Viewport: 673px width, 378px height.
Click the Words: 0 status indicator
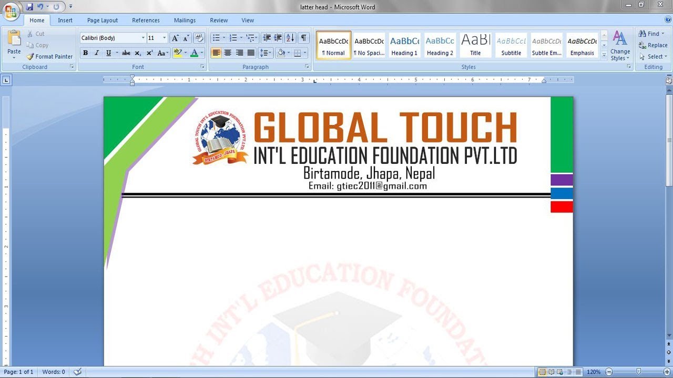click(54, 372)
